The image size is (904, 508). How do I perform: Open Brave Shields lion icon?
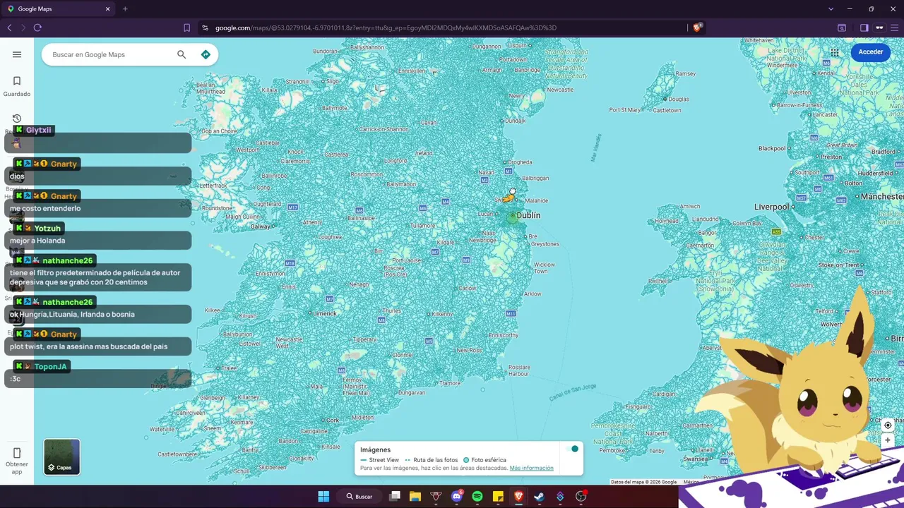(x=697, y=28)
